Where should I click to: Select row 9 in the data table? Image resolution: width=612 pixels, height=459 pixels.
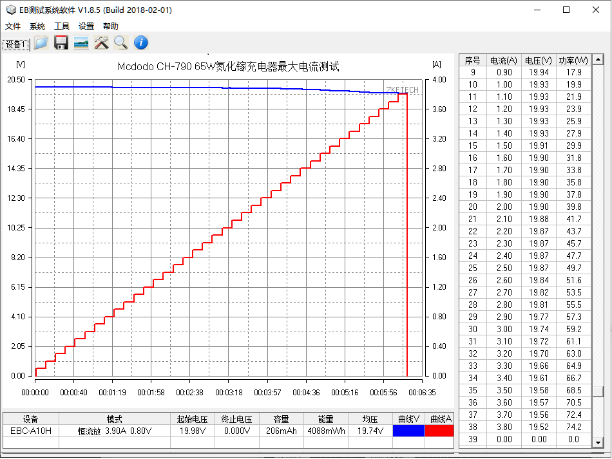[x=525, y=72]
